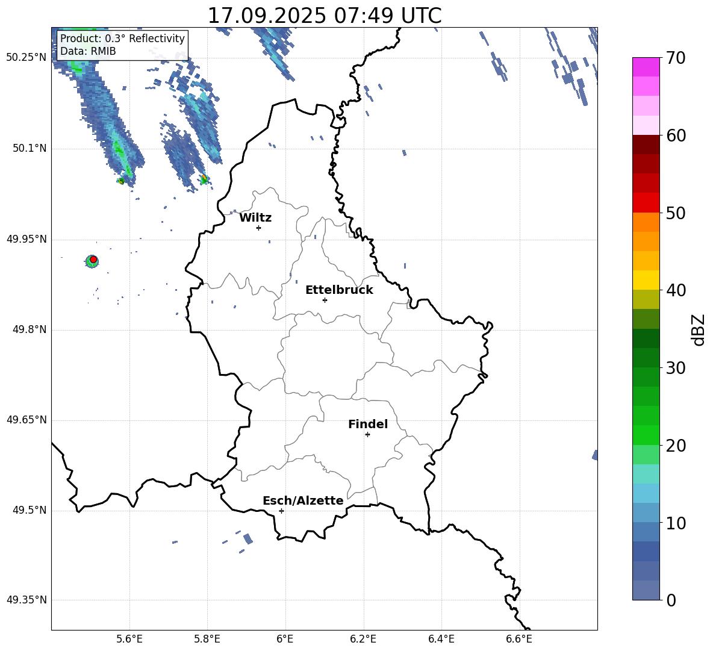Click the colorbar value 30

(676, 368)
